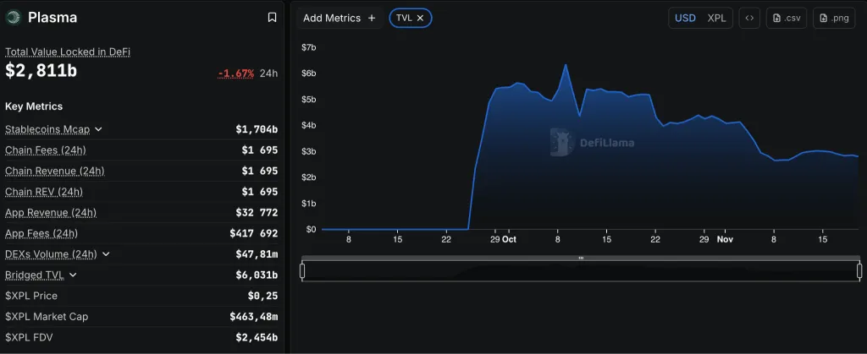Click the App Fees (24h) label
867x354 pixels.
pyautogui.click(x=41, y=233)
